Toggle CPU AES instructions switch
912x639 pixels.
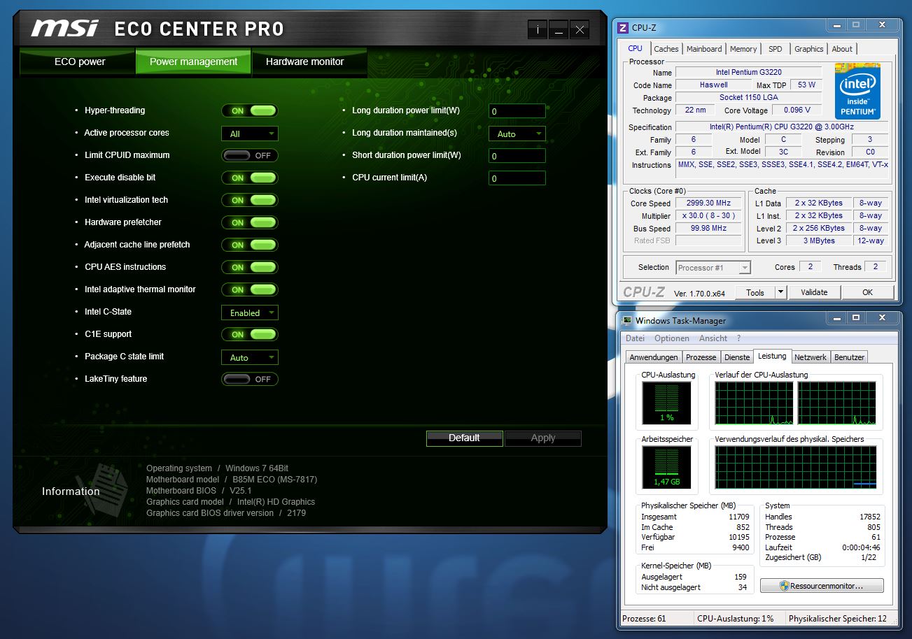tap(250, 267)
